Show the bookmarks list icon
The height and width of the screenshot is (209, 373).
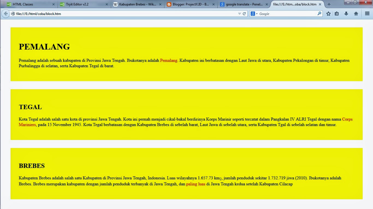click(337, 14)
